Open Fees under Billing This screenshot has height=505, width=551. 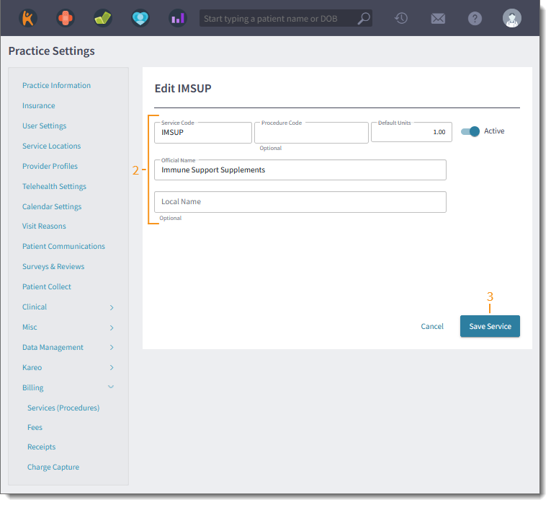coord(35,427)
